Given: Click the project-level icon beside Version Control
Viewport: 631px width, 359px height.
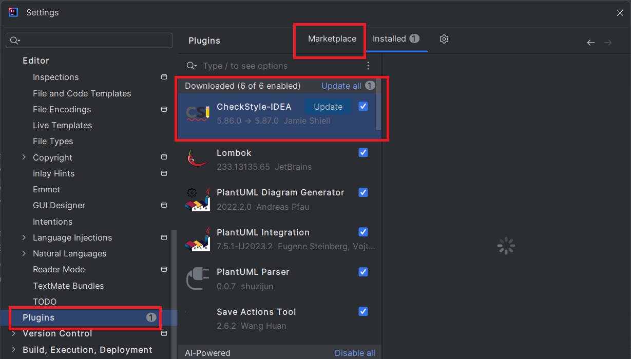Looking at the screenshot, I should (x=164, y=333).
